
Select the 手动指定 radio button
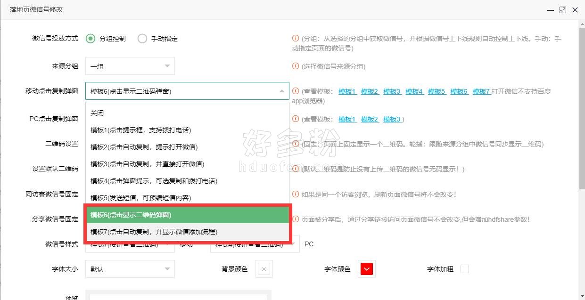coord(142,39)
